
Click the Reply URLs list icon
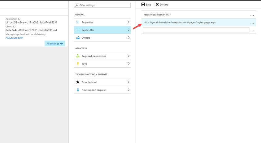pos(78,30)
